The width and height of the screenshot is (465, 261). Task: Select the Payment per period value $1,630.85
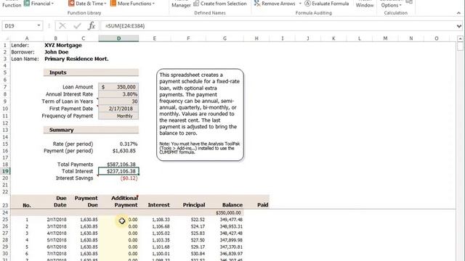(118, 151)
